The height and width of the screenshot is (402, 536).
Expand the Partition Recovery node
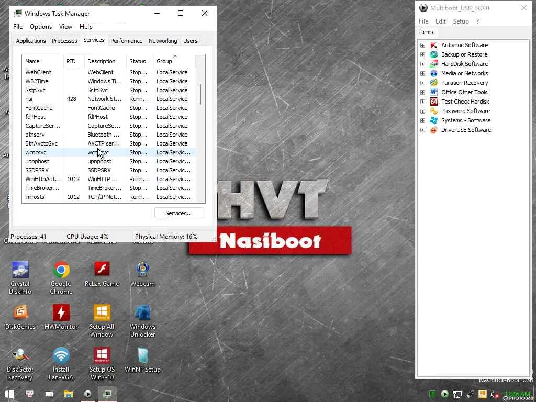(423, 83)
